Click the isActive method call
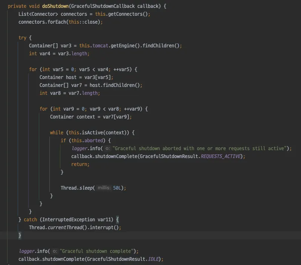 (x=92, y=132)
